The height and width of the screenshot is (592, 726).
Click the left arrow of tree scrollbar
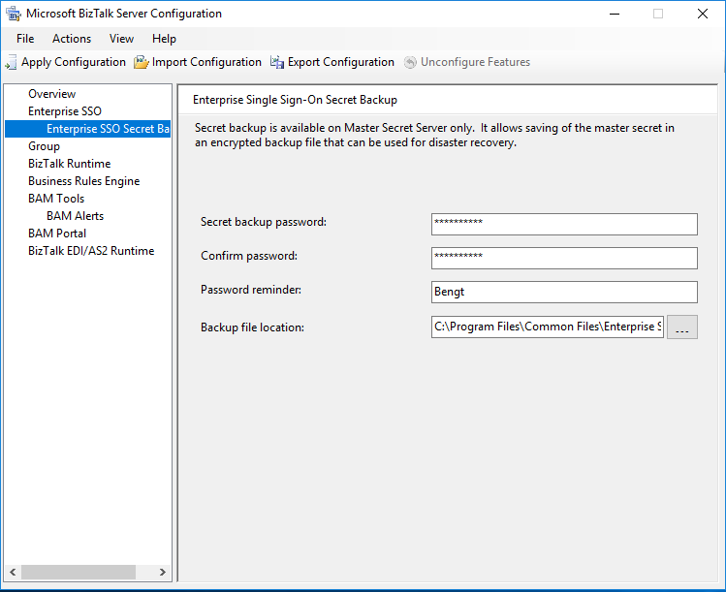13,572
